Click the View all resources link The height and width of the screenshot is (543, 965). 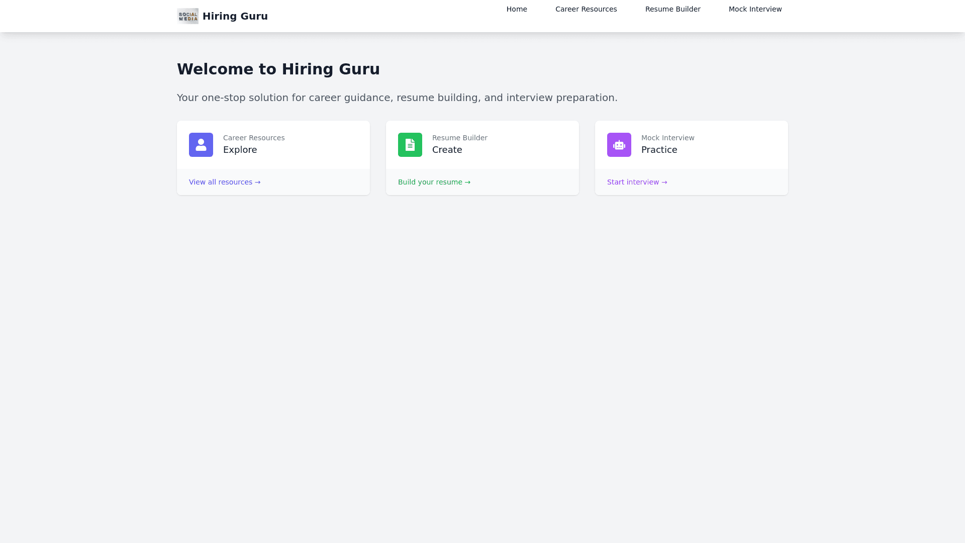coord(225,182)
